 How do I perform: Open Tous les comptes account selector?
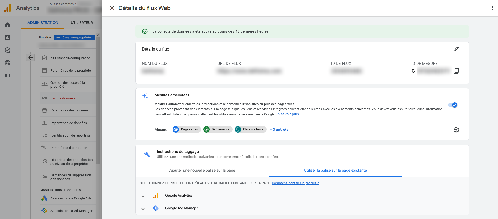click(x=62, y=4)
